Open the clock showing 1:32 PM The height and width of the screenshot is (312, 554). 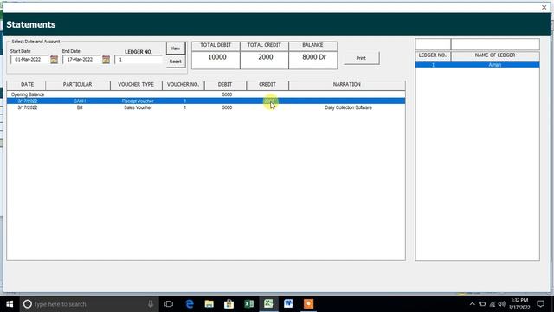[519, 304]
